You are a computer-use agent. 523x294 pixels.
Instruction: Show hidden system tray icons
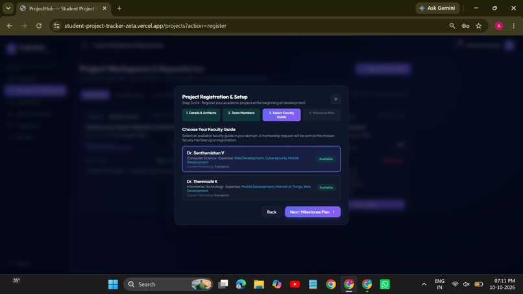pos(424,284)
